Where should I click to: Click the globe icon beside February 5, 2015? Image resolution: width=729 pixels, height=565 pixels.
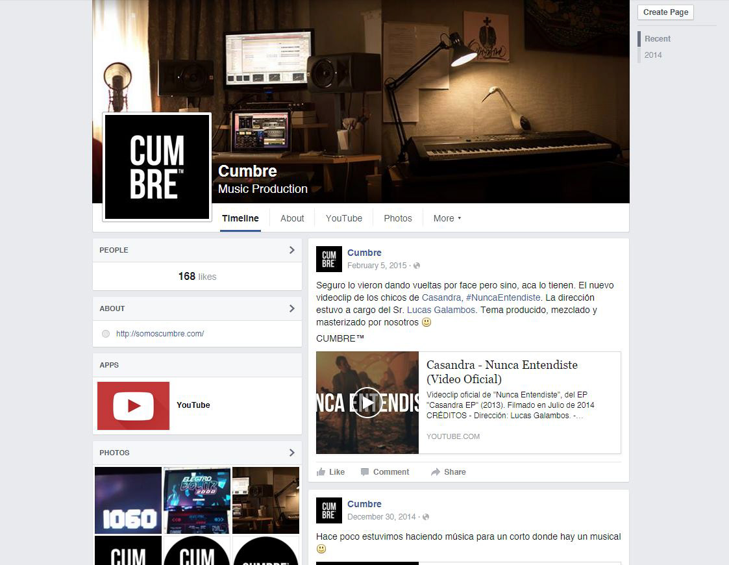click(417, 266)
